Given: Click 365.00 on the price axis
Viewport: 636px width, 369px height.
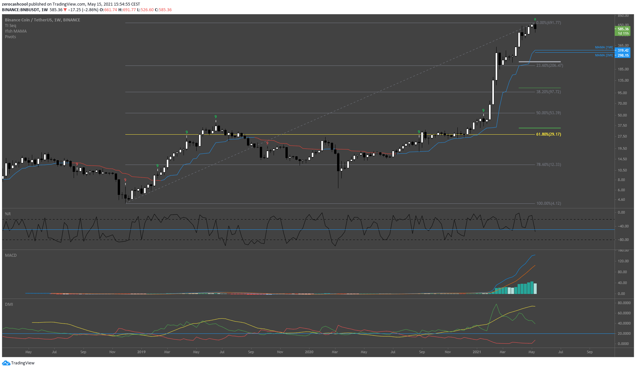Looking at the screenshot, I should point(623,45).
